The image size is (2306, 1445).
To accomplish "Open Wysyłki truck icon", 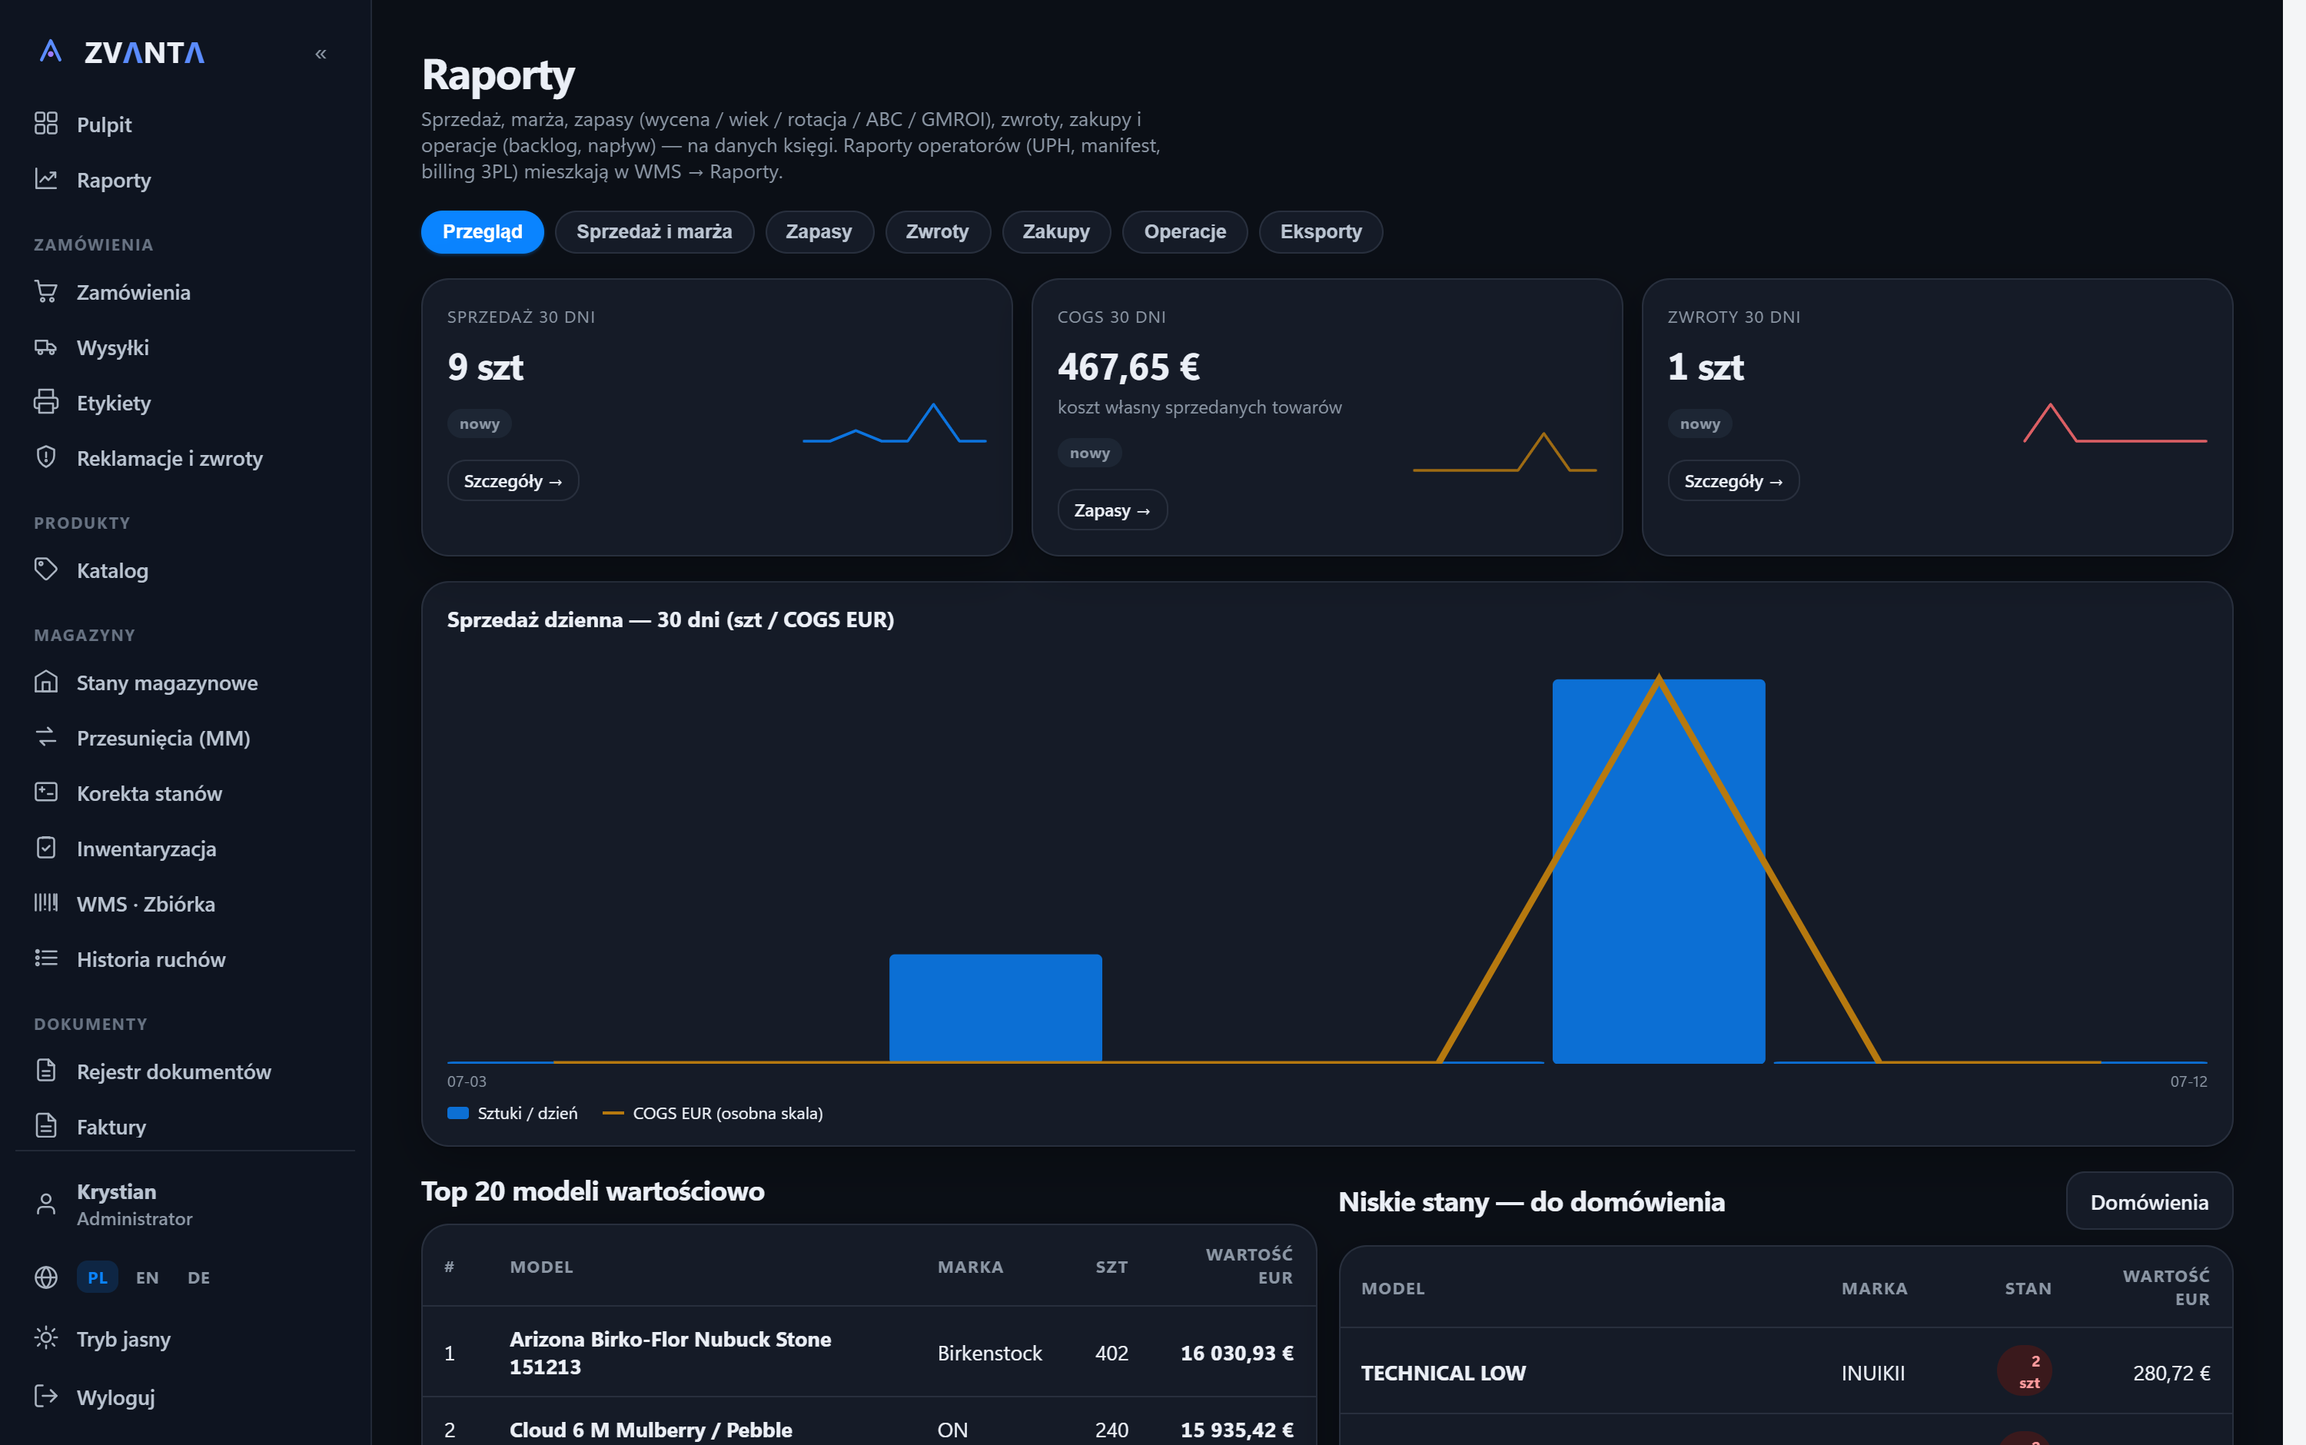I will point(46,346).
